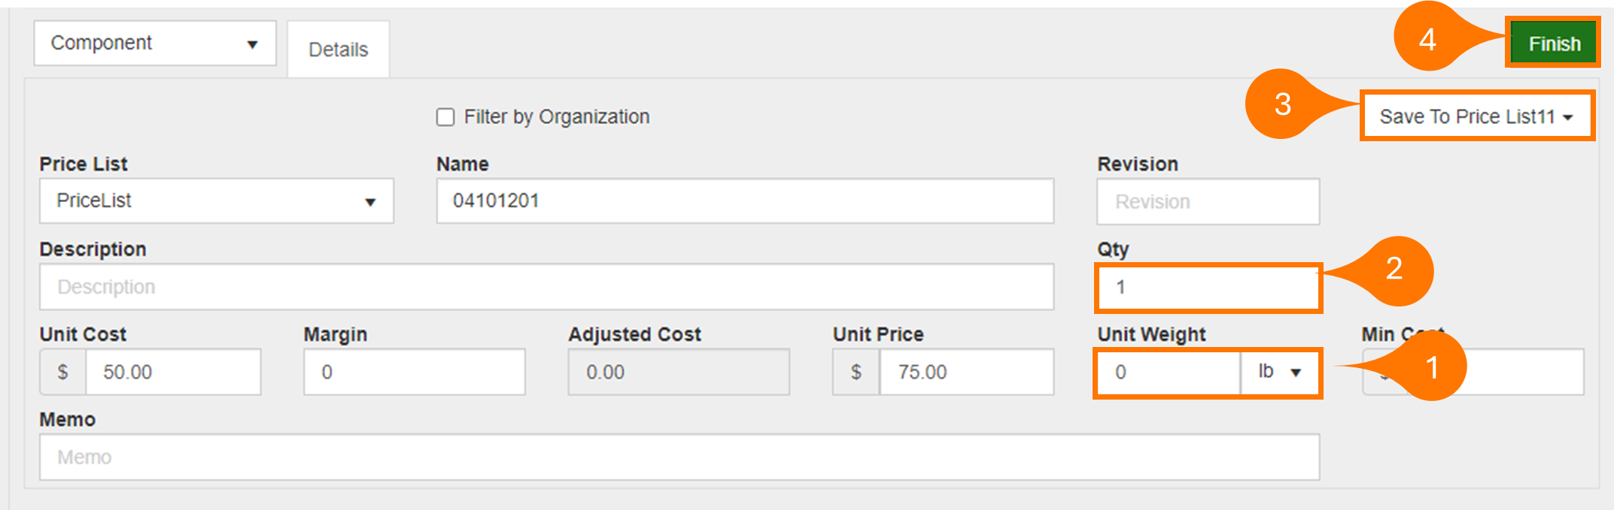Open the lb weight unit dropdown
The width and height of the screenshot is (1614, 510).
coord(1280,373)
